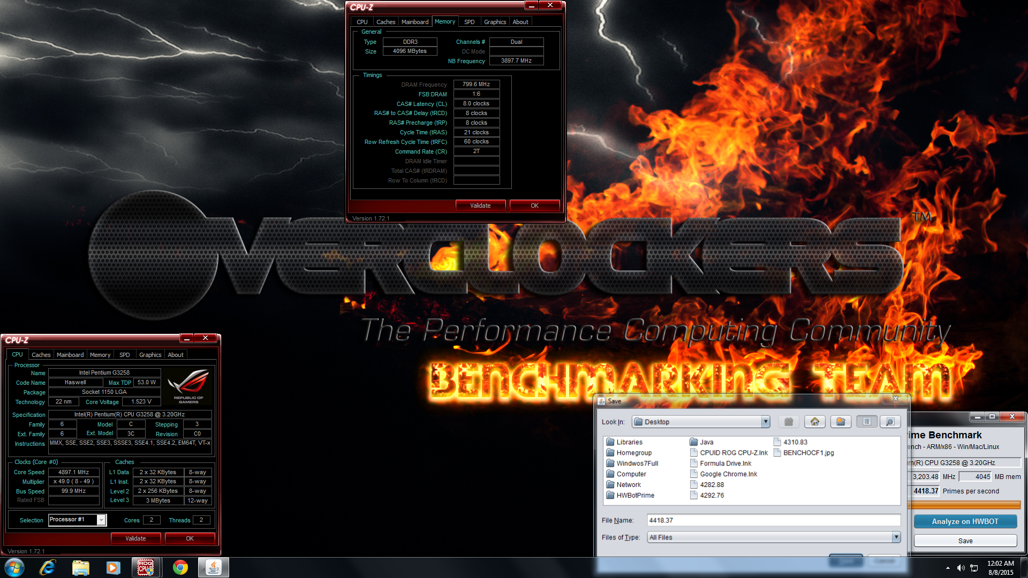Open the Windows Start menu

pyautogui.click(x=14, y=567)
